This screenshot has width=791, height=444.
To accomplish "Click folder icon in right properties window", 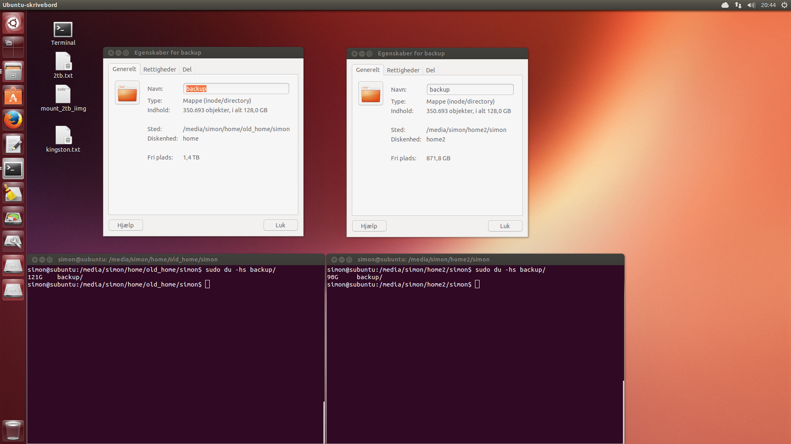I will click(x=371, y=94).
